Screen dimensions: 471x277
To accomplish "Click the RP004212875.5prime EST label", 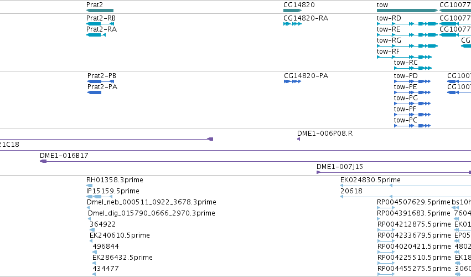I will (414, 225).
